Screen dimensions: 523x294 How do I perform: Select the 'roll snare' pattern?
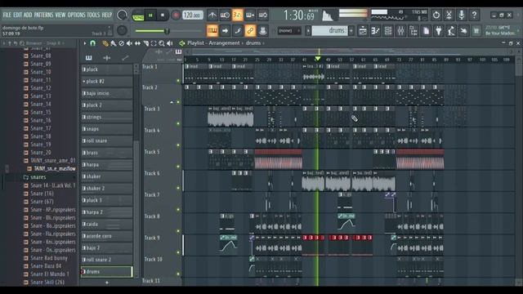106,140
